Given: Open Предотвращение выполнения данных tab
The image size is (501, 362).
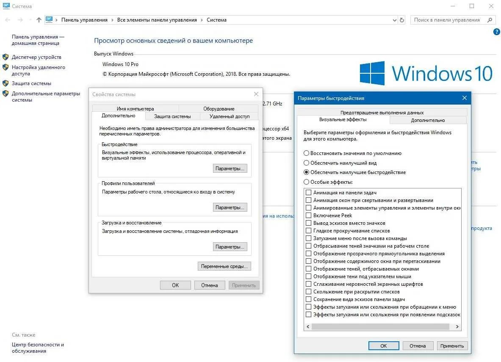Looking at the screenshot, I should [x=382, y=113].
